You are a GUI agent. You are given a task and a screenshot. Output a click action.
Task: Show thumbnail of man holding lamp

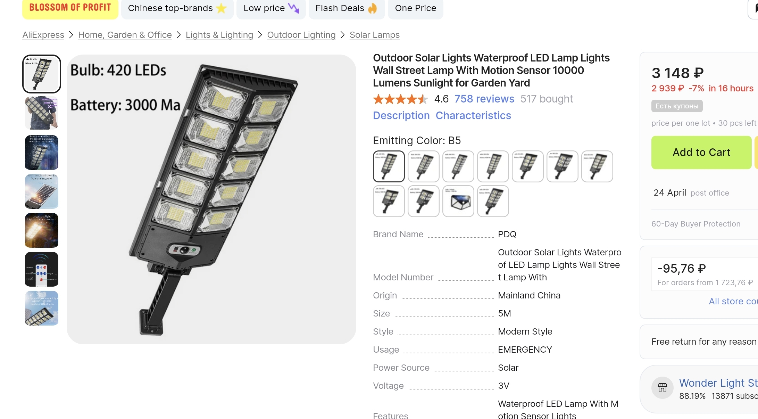42,113
